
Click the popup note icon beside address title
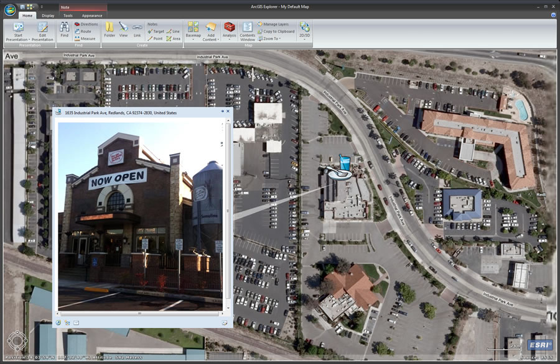pos(58,112)
